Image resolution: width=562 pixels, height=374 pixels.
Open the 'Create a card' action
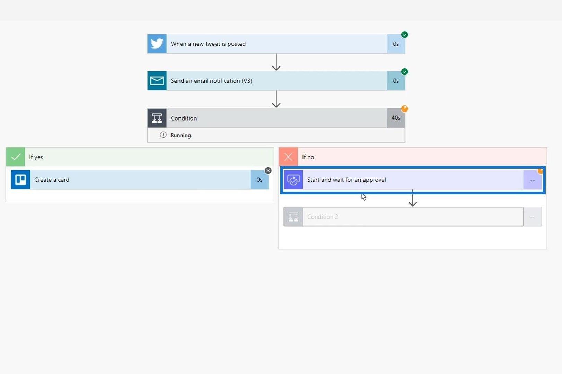[x=140, y=180]
